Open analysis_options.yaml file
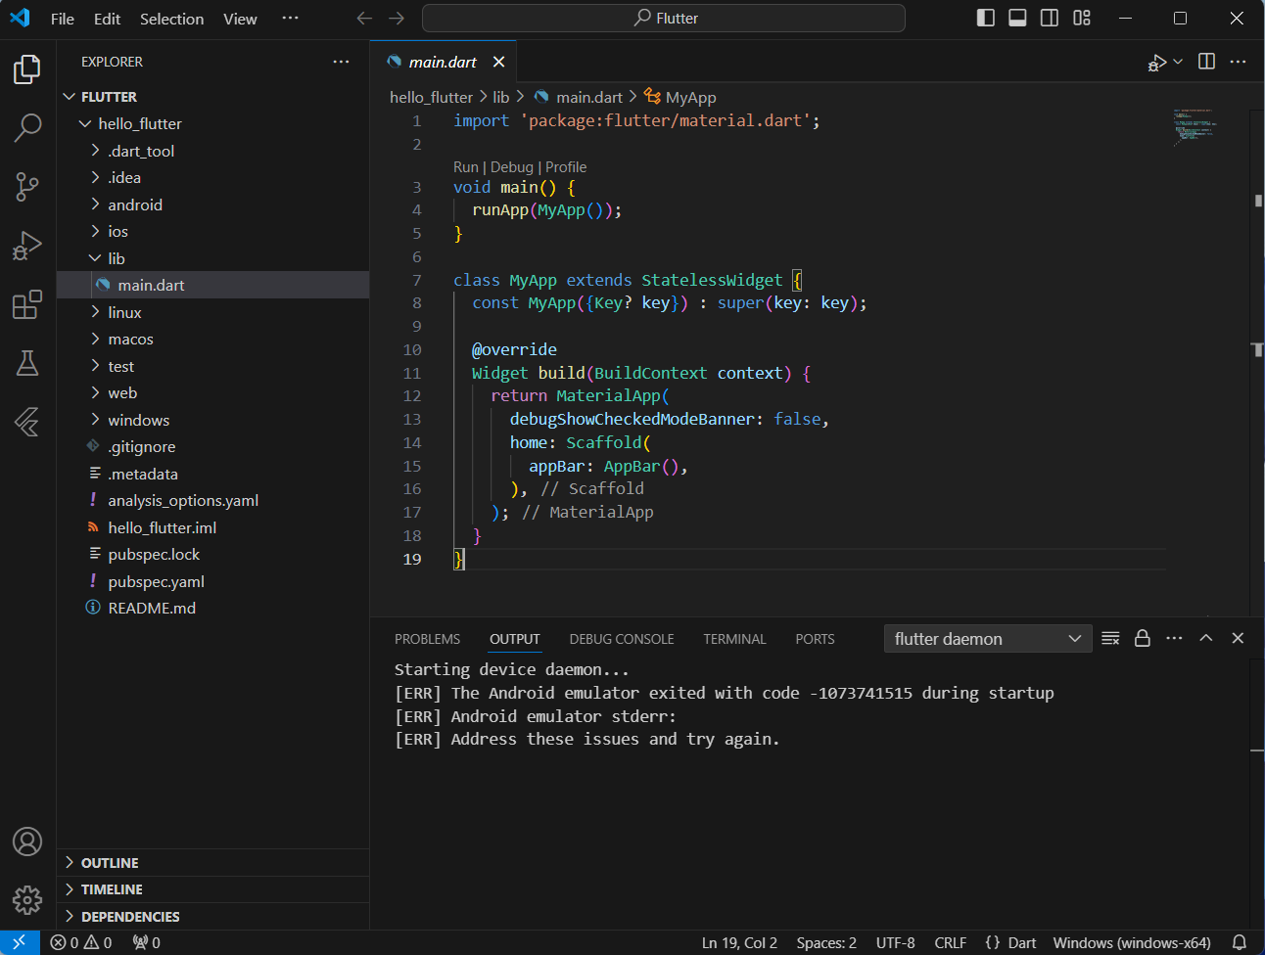 click(x=213, y=500)
